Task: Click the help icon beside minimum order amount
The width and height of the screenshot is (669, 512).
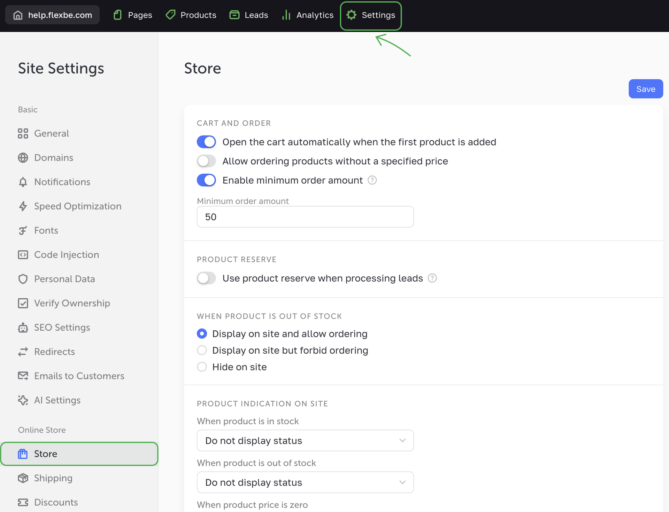Action: click(372, 180)
